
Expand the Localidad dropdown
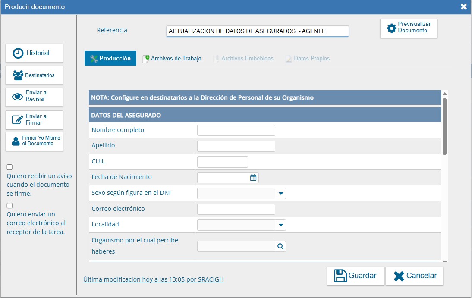pyautogui.click(x=280, y=225)
